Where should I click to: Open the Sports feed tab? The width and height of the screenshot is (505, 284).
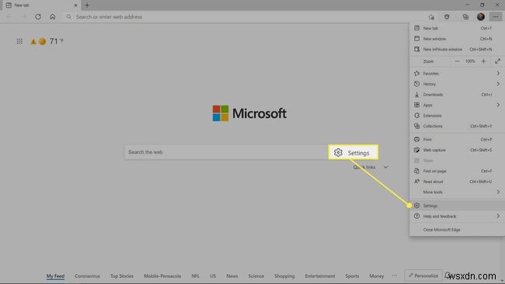click(x=352, y=276)
